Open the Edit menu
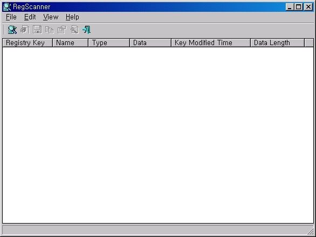Viewport: 316px width, 237px height. click(30, 17)
